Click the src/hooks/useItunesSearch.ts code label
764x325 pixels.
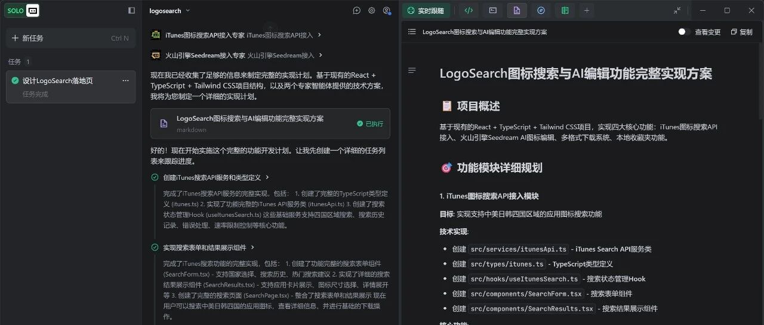524,279
